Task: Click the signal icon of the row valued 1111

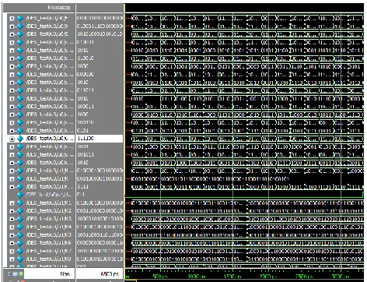Action: [20, 187]
